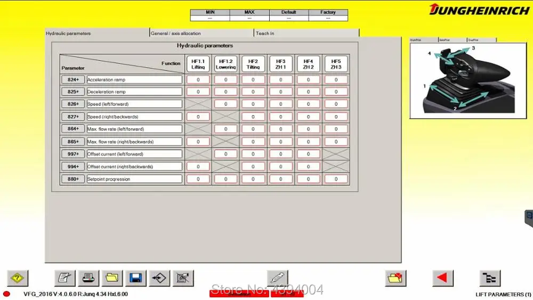This screenshot has width=533, height=300.
Task: Click parameter button 864+
Action: click(x=73, y=129)
